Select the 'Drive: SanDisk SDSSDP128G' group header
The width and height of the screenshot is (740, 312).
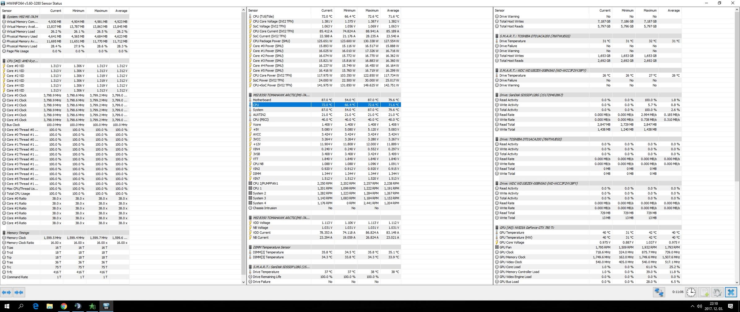[588, 95]
